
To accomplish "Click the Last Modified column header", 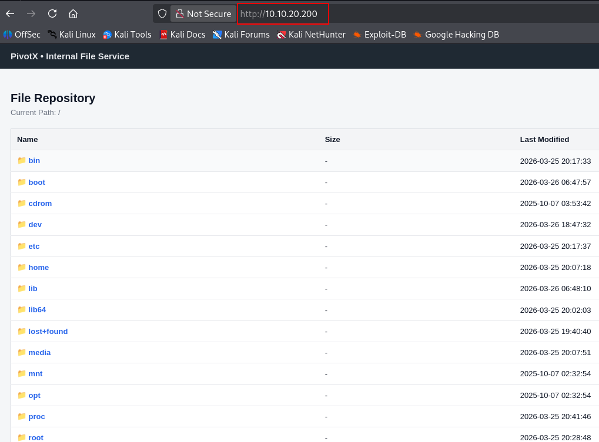I will pyautogui.click(x=544, y=139).
